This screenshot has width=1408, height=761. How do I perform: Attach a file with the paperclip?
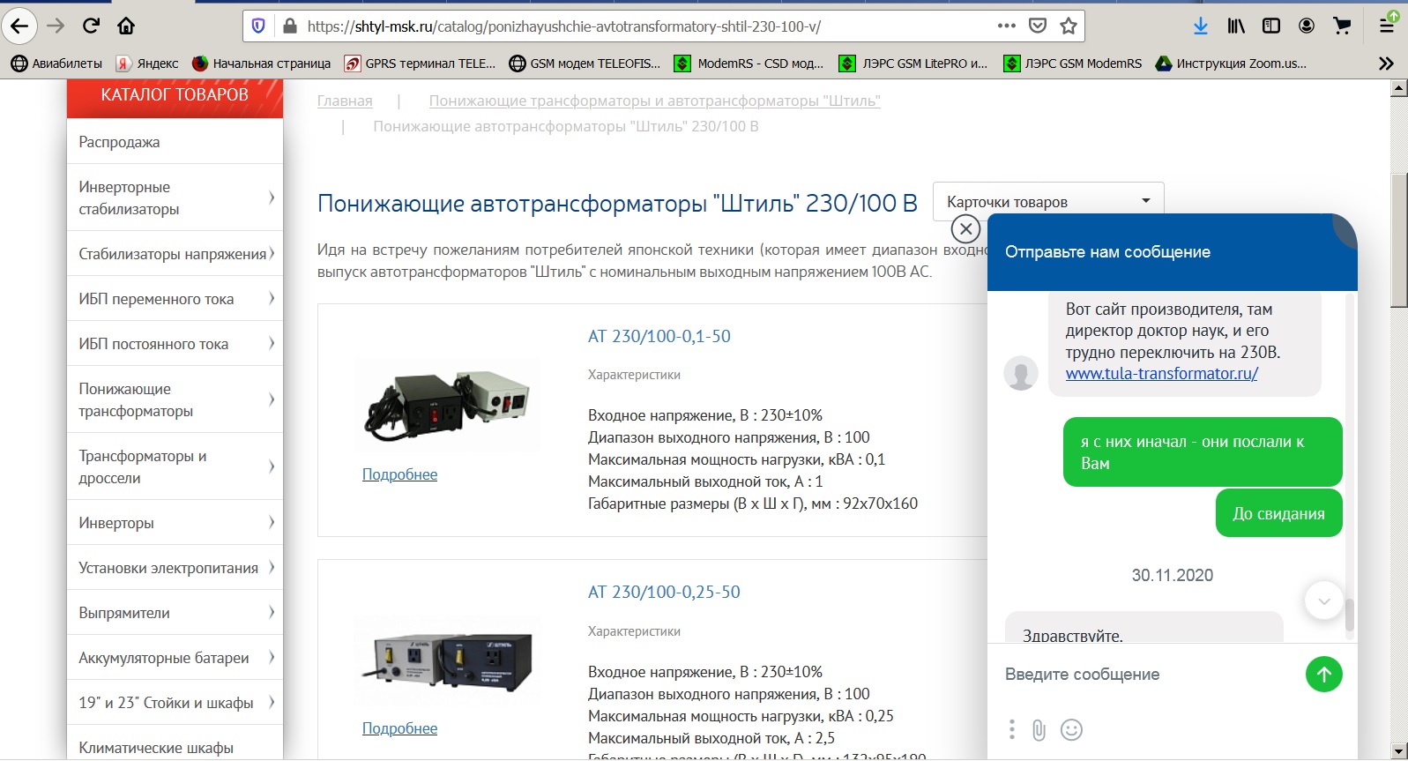(1039, 730)
